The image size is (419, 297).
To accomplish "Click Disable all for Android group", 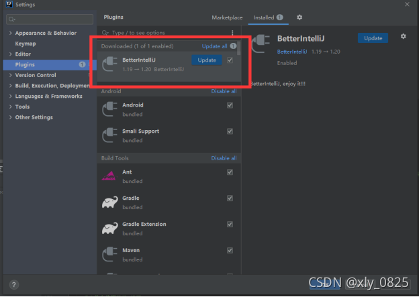I will 224,91.
